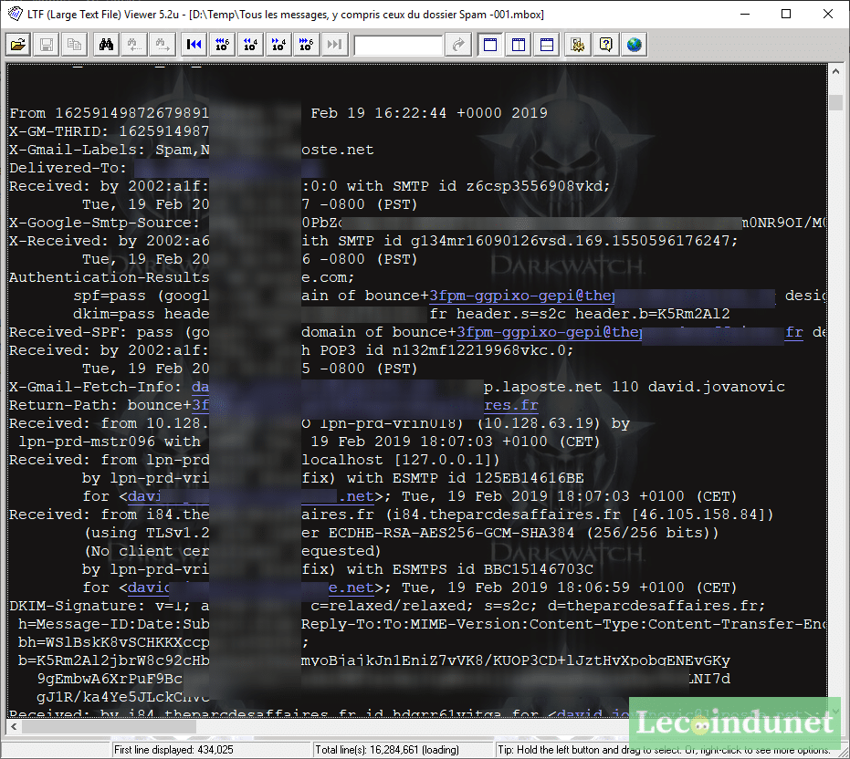
Task: Click the 'From 16259149872679891' line
Action: point(109,113)
